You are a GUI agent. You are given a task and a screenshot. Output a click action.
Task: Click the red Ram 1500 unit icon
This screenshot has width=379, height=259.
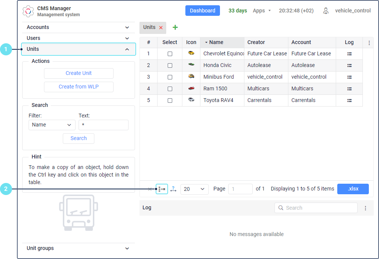(191, 88)
